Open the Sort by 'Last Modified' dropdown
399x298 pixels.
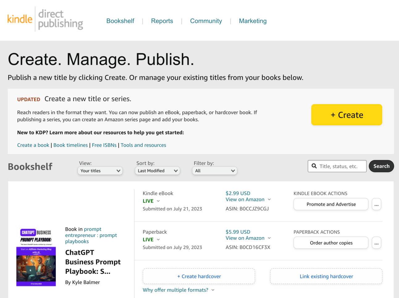click(x=157, y=171)
